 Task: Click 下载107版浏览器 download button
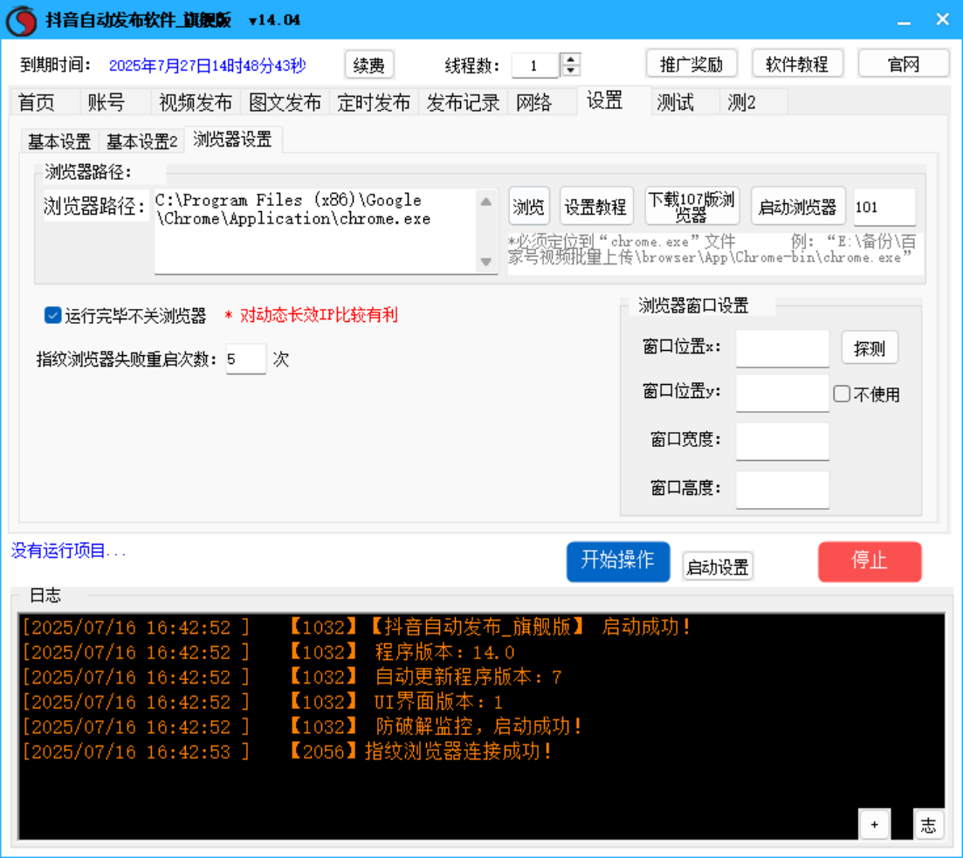(691, 206)
